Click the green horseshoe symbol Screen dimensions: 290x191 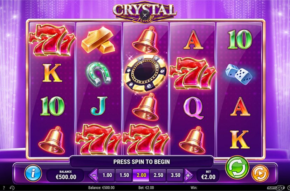[98, 74]
